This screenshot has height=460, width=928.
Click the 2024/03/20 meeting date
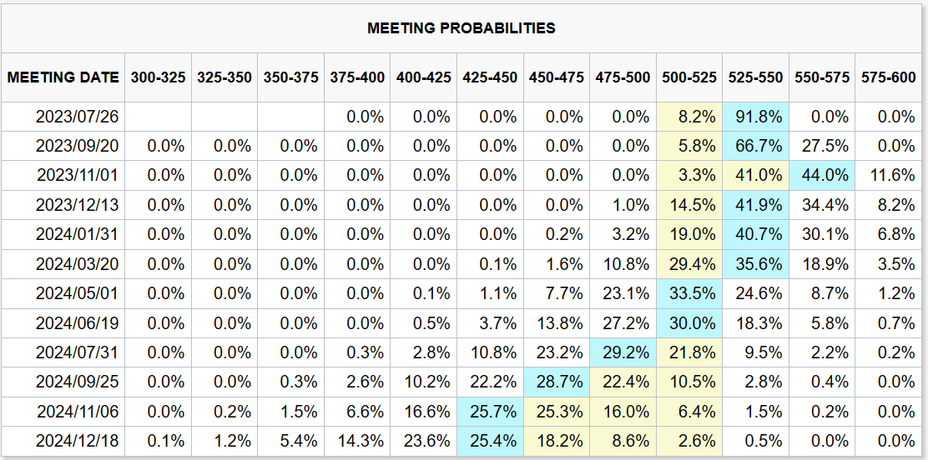78,264
